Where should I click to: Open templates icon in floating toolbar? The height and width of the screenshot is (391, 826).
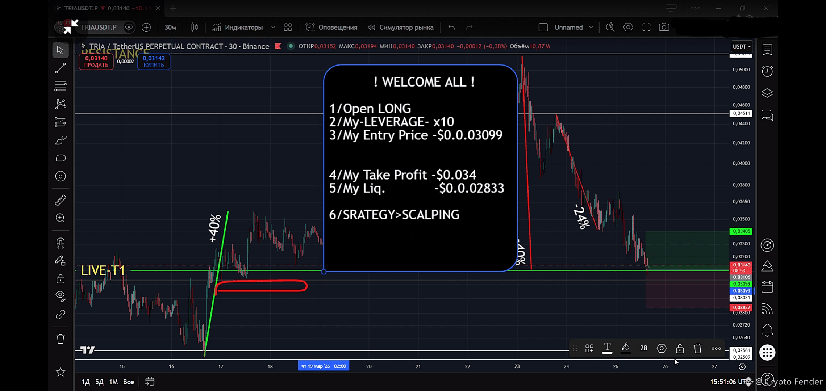[589, 348]
